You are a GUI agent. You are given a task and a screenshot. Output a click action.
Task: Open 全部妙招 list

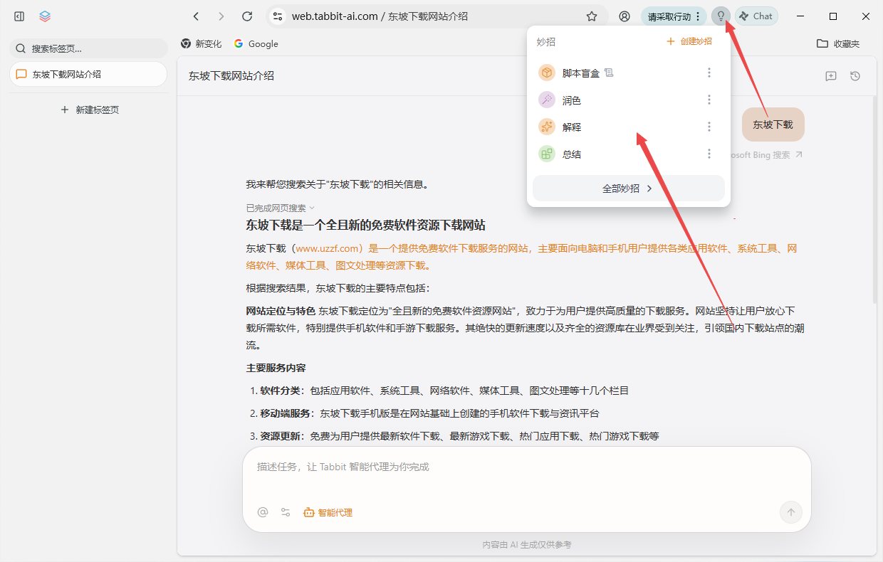pos(628,189)
